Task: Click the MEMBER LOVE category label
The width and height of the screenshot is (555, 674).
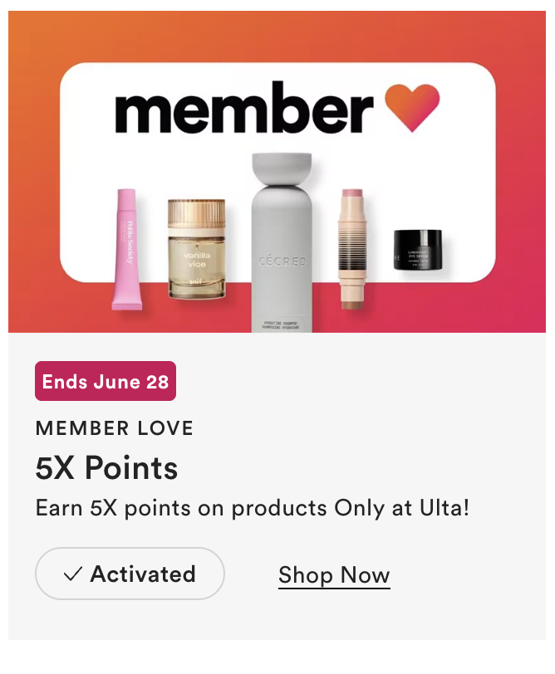Action: pyautogui.click(x=115, y=428)
